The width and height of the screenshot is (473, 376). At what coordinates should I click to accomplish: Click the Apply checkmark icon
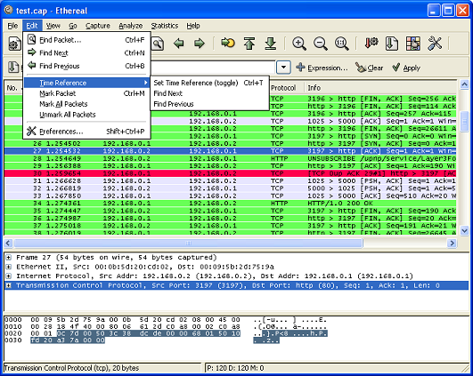click(x=396, y=68)
